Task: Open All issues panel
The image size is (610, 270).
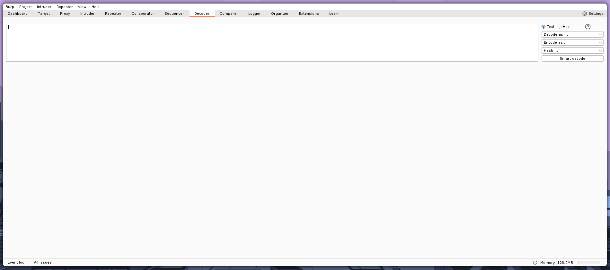Action: (43, 262)
